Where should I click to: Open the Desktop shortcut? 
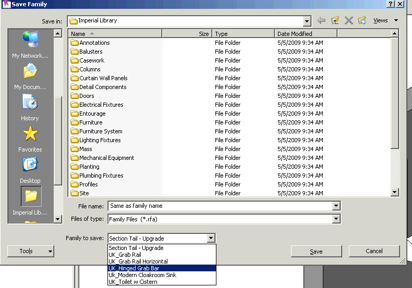point(30,170)
